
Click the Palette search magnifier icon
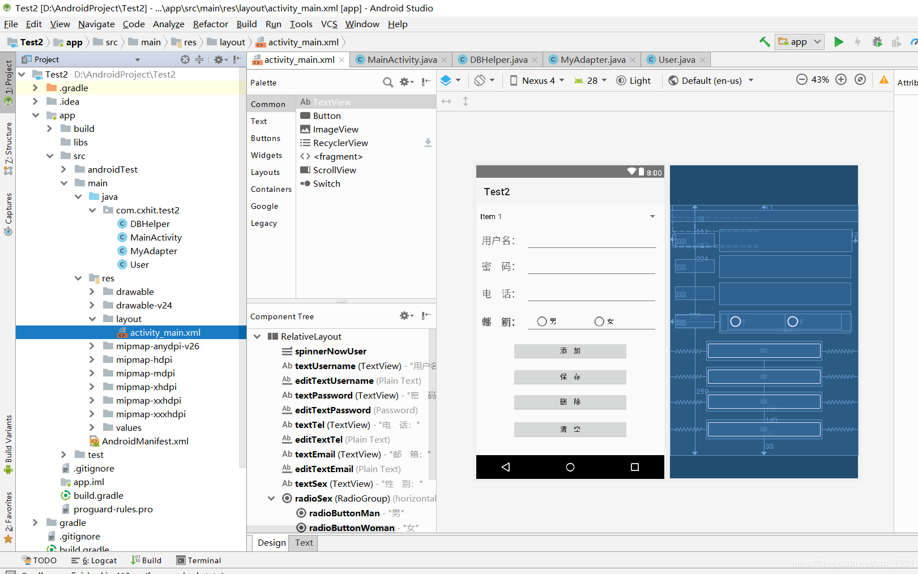coord(388,83)
